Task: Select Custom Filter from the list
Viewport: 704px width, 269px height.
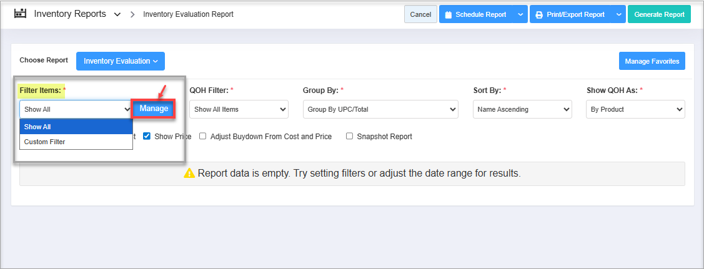Action: (44, 142)
